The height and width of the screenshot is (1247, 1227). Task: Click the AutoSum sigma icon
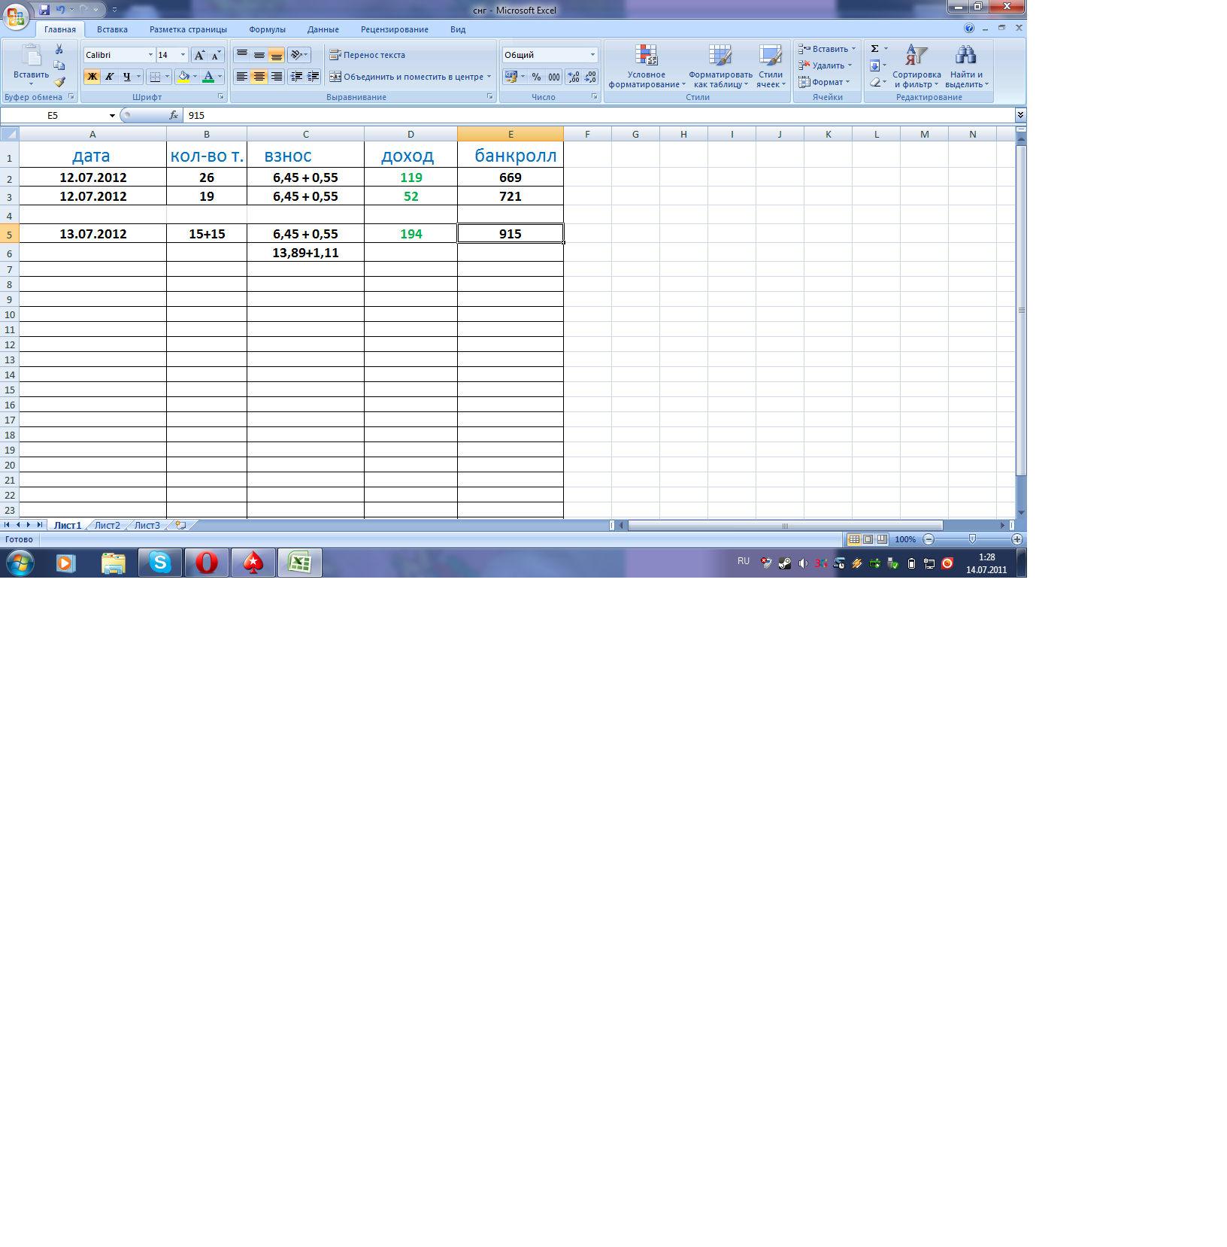point(875,49)
